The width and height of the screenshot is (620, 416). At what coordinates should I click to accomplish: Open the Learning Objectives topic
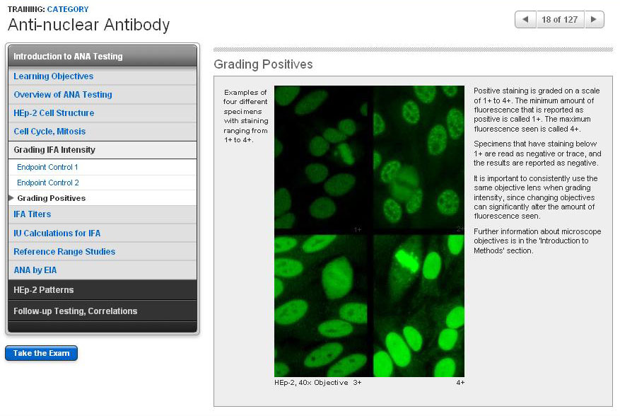coord(54,76)
